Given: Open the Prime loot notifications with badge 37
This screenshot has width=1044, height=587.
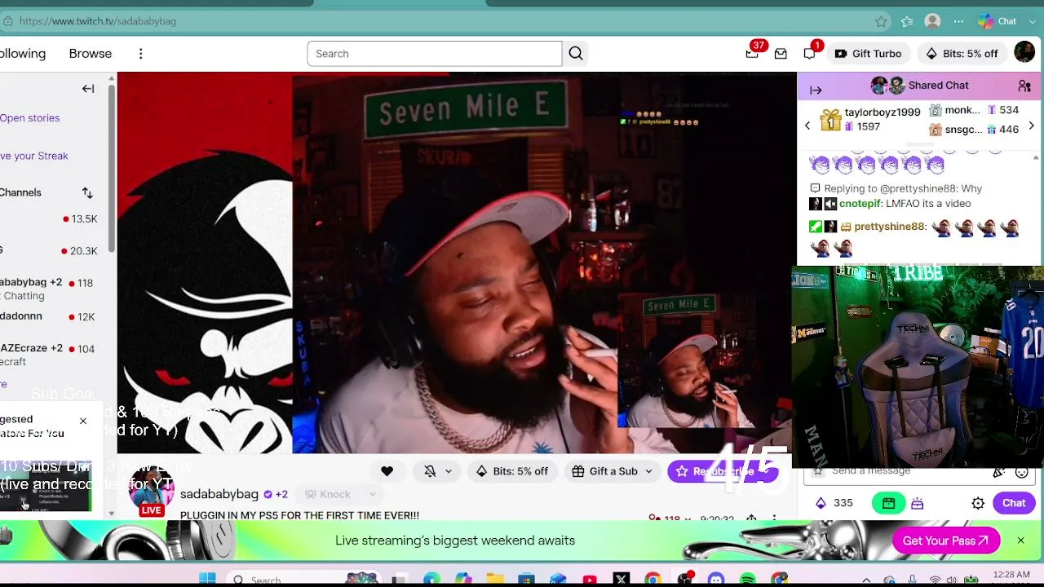Looking at the screenshot, I should point(752,54).
